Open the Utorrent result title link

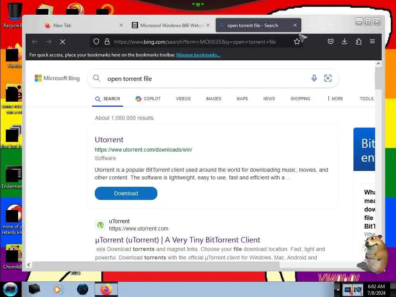click(109, 140)
